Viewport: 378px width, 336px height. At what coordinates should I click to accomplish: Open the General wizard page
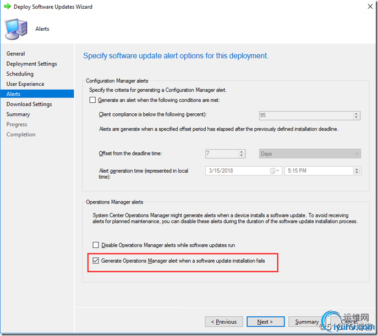pyautogui.click(x=15, y=53)
